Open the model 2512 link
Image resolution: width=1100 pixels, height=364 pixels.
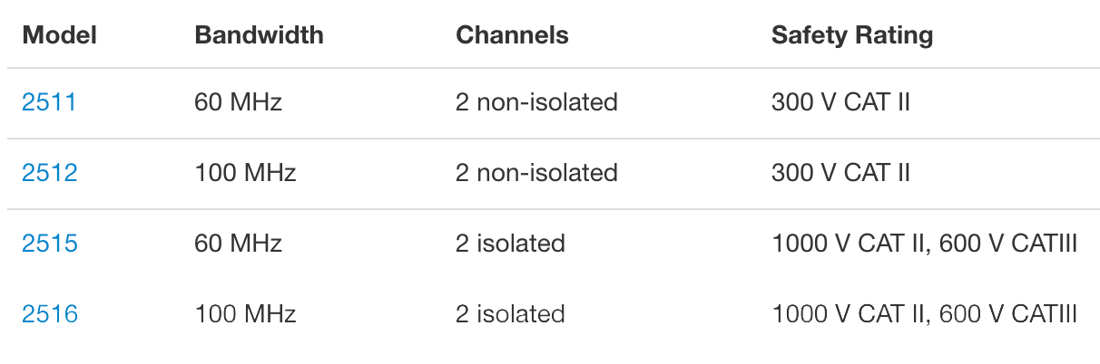[50, 173]
